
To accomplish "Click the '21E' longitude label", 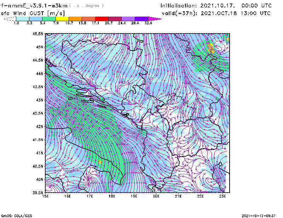I will coord(178,196).
